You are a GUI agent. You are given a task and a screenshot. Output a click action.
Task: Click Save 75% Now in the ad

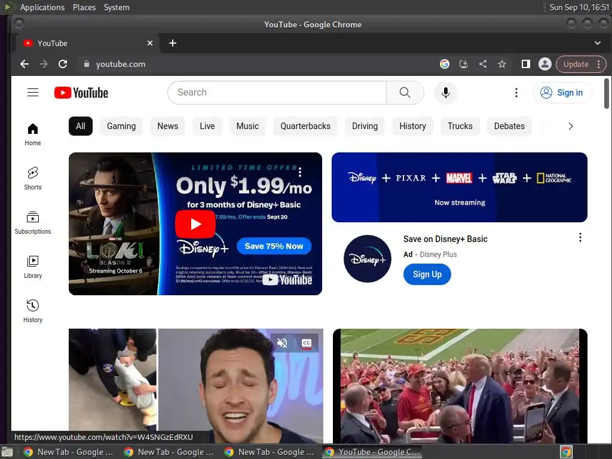click(274, 246)
